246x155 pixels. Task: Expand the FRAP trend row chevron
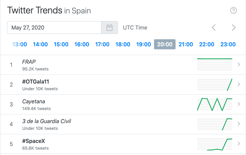tap(239, 64)
